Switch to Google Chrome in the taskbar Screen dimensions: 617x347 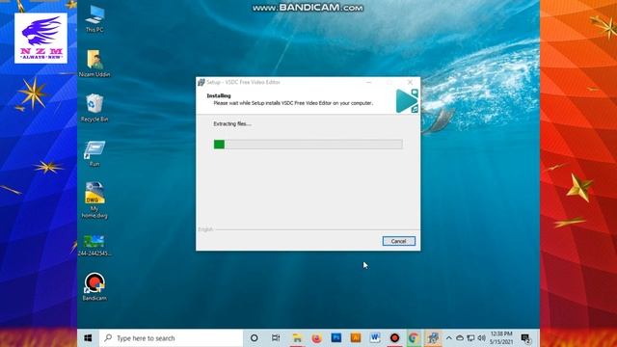tap(414, 338)
